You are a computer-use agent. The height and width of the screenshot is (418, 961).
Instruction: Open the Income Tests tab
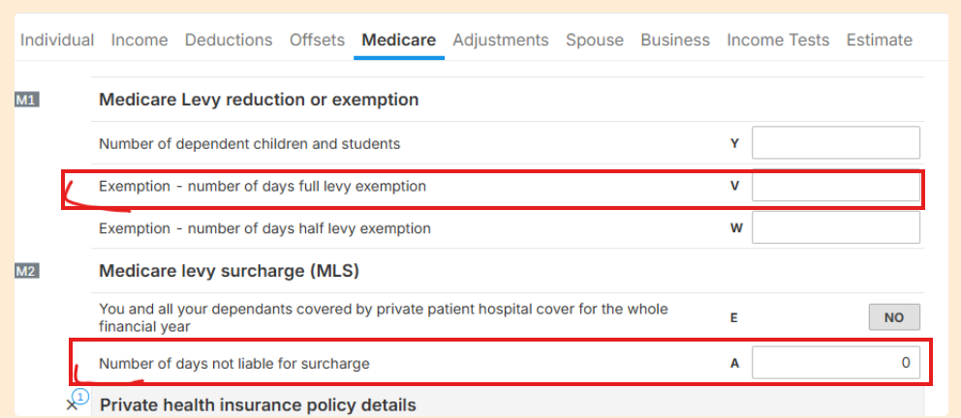[x=778, y=41]
